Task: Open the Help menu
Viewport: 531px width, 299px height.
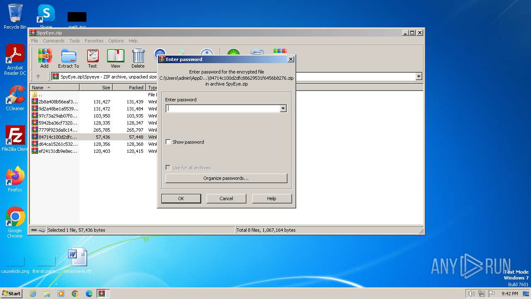Action: tap(133, 41)
